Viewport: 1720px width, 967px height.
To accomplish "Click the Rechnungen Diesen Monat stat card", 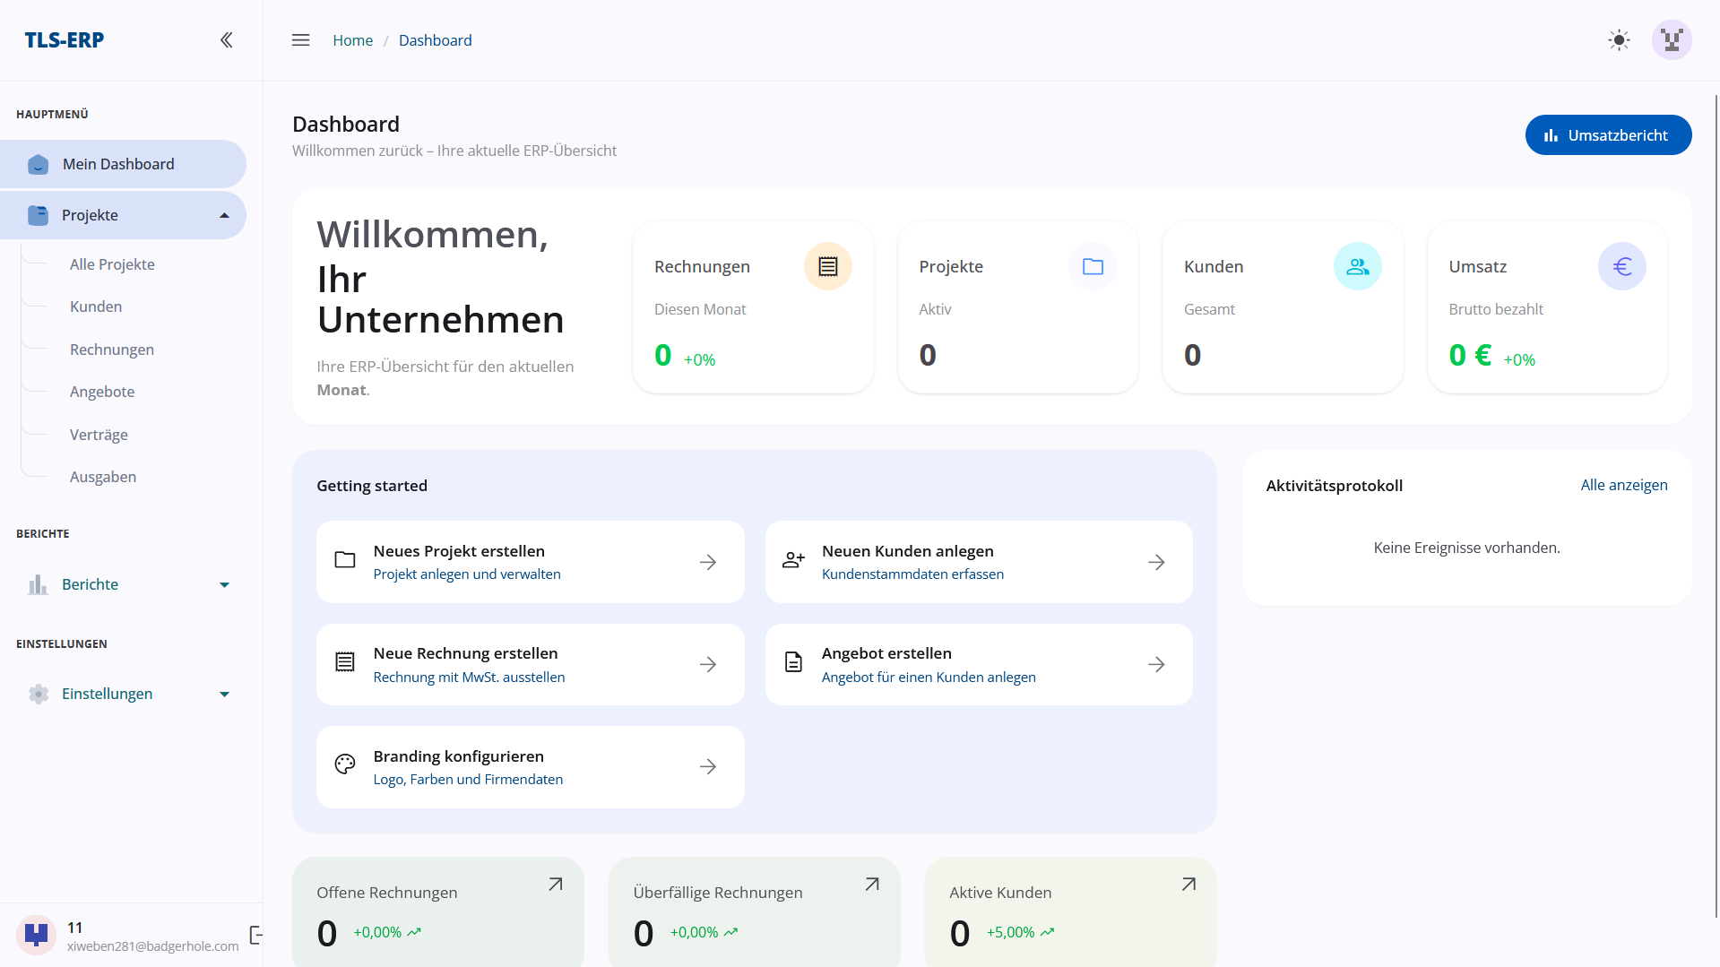I will click(753, 307).
